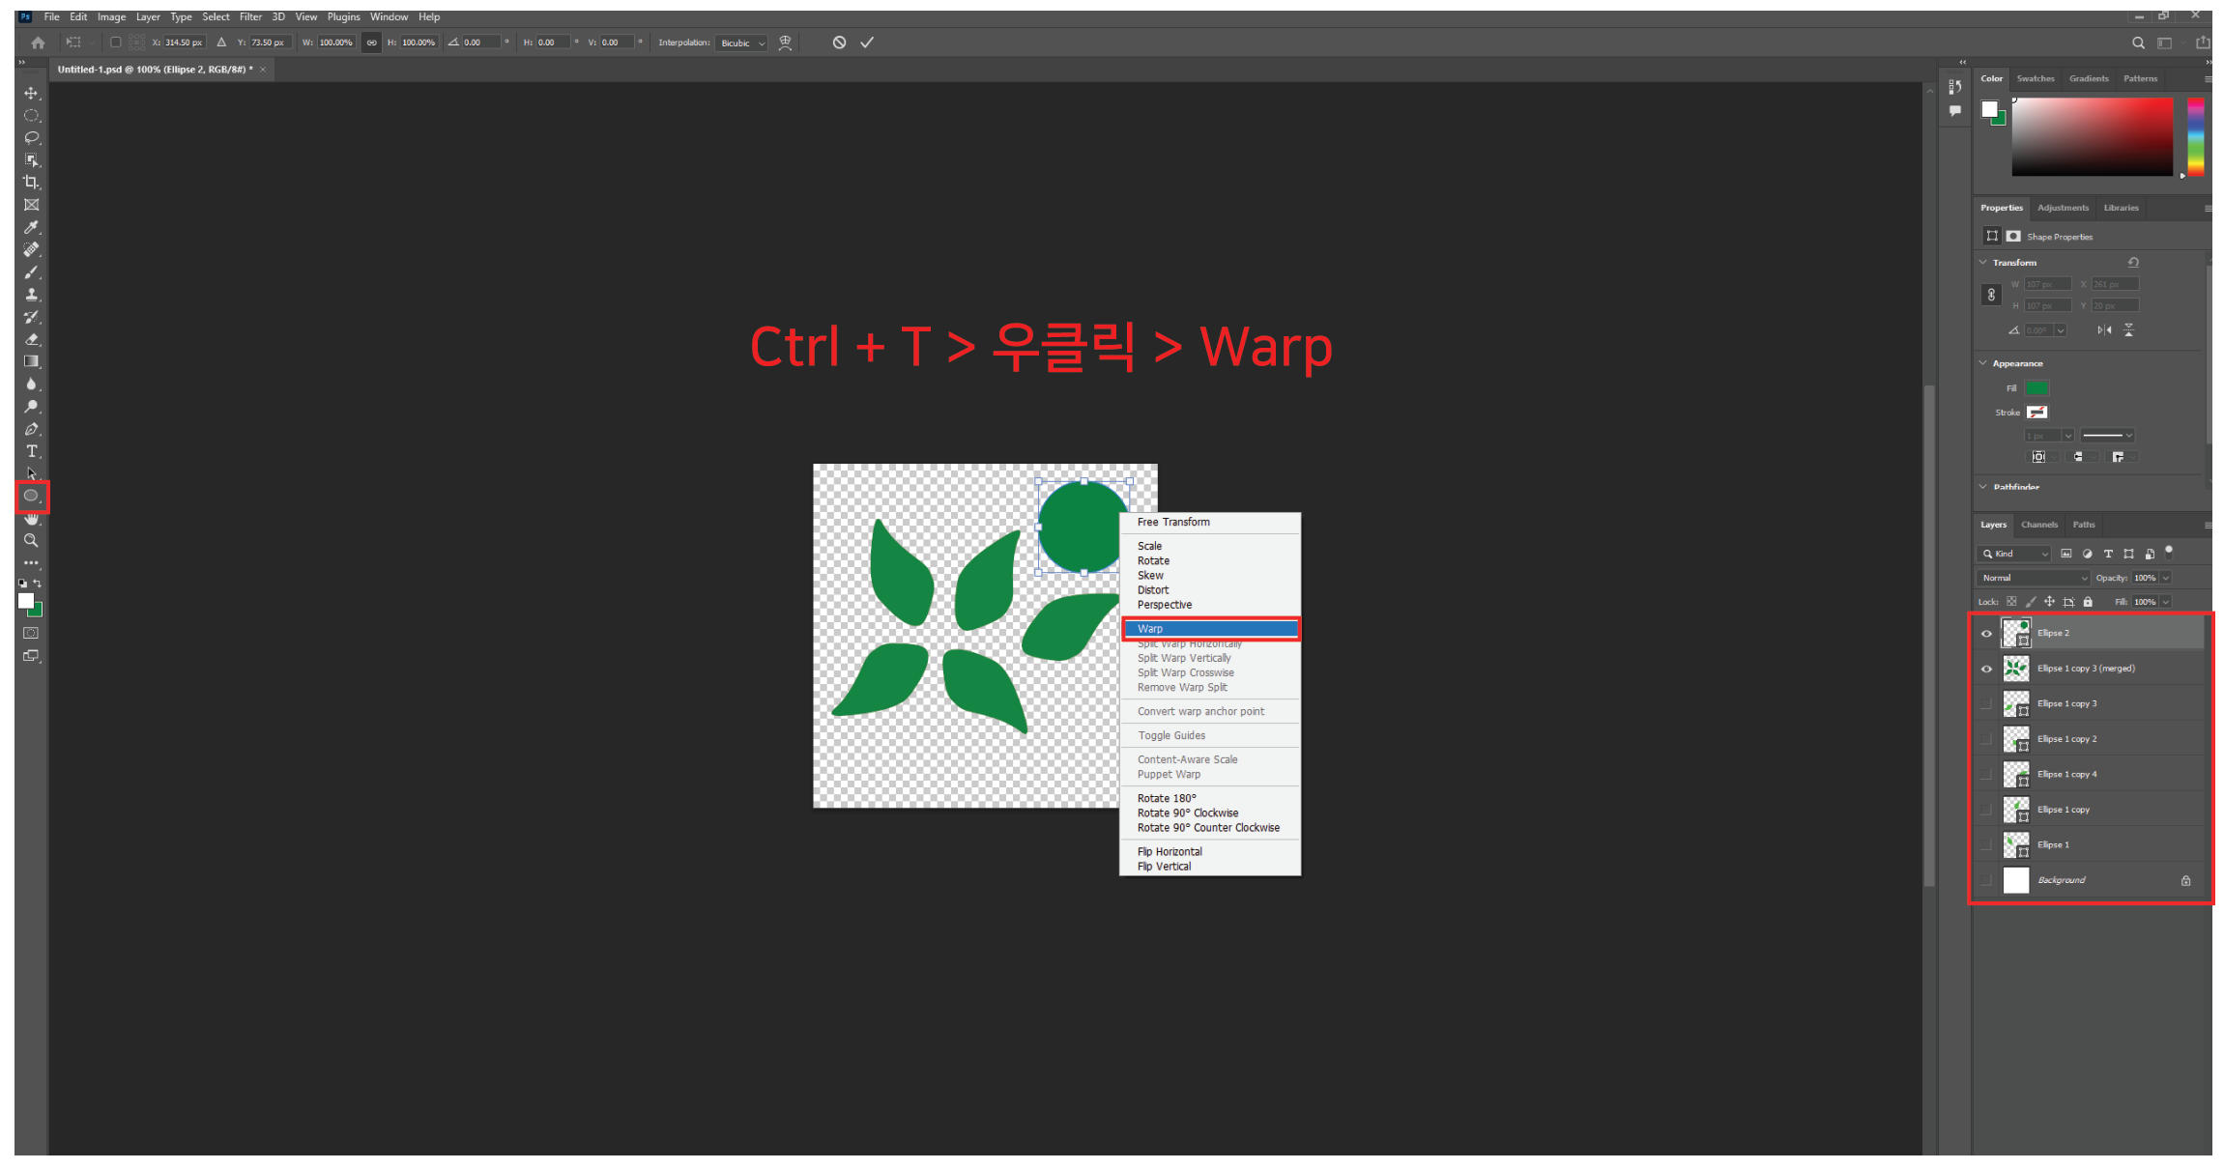Open the layer Opacity dropdown arrow
This screenshot has width=2224, height=1169.
tap(2166, 578)
